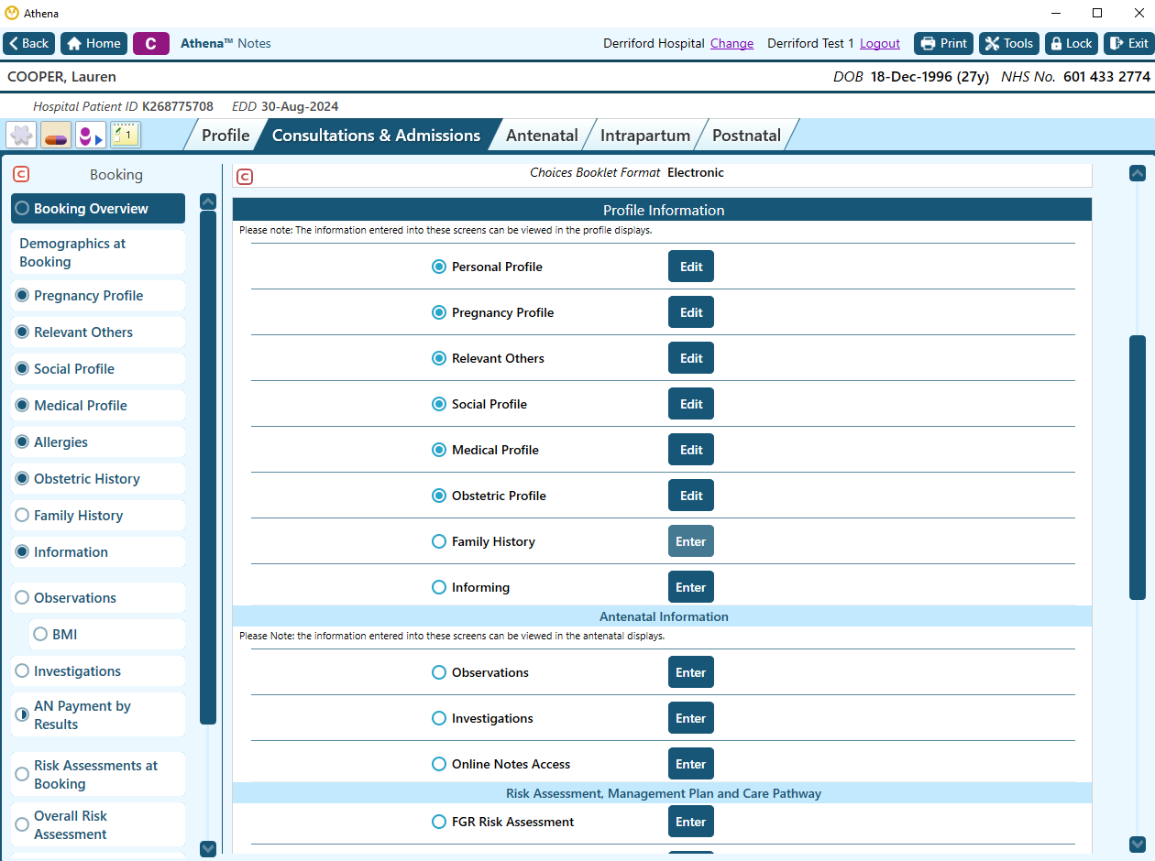Click the sidebar scroll up arrow
1155x861 pixels.
point(208,202)
